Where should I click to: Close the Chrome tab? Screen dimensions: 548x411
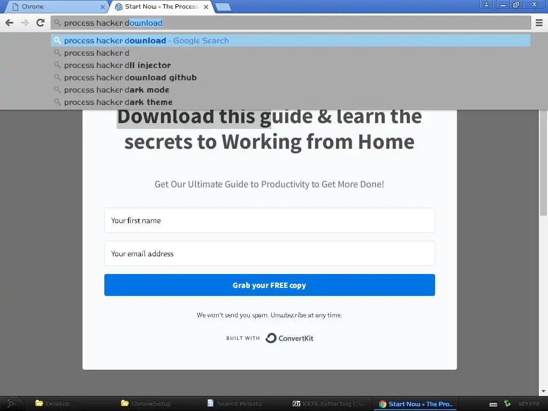click(x=102, y=6)
